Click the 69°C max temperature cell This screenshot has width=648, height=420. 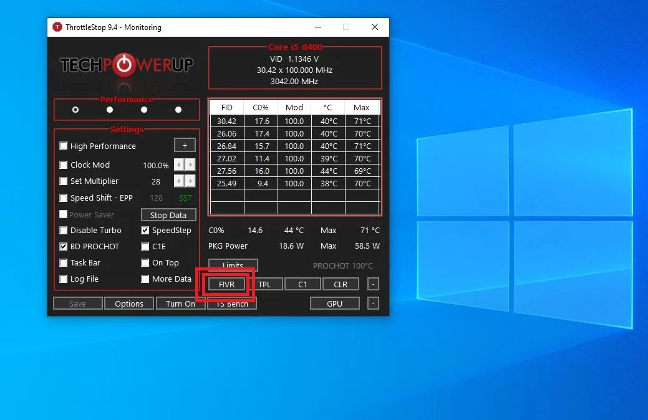(x=362, y=171)
